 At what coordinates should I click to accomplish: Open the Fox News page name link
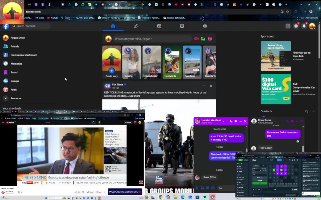[118, 84]
